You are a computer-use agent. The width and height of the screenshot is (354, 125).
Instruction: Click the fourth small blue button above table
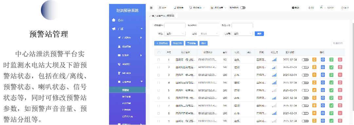coord(203,43)
